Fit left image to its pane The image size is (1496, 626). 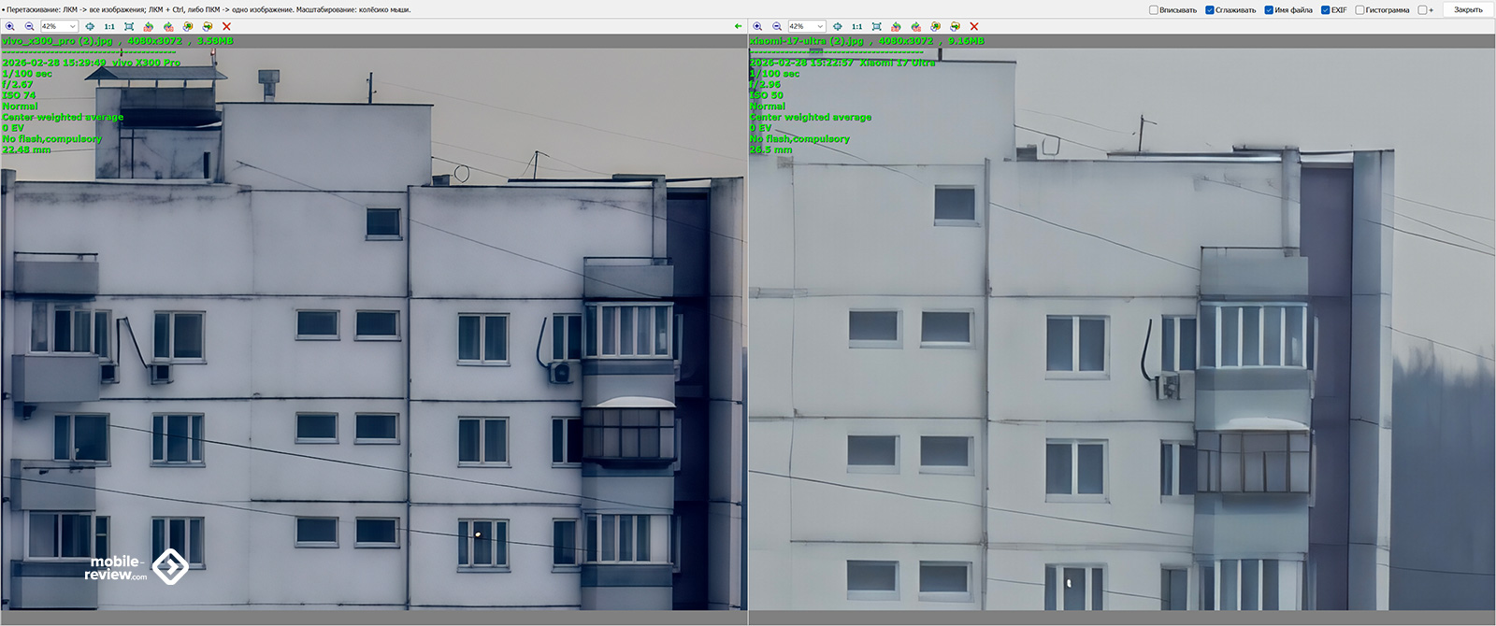pos(129,26)
